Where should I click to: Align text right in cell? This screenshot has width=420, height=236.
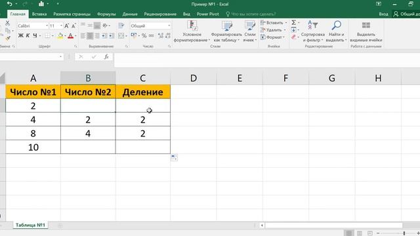(x=97, y=35)
